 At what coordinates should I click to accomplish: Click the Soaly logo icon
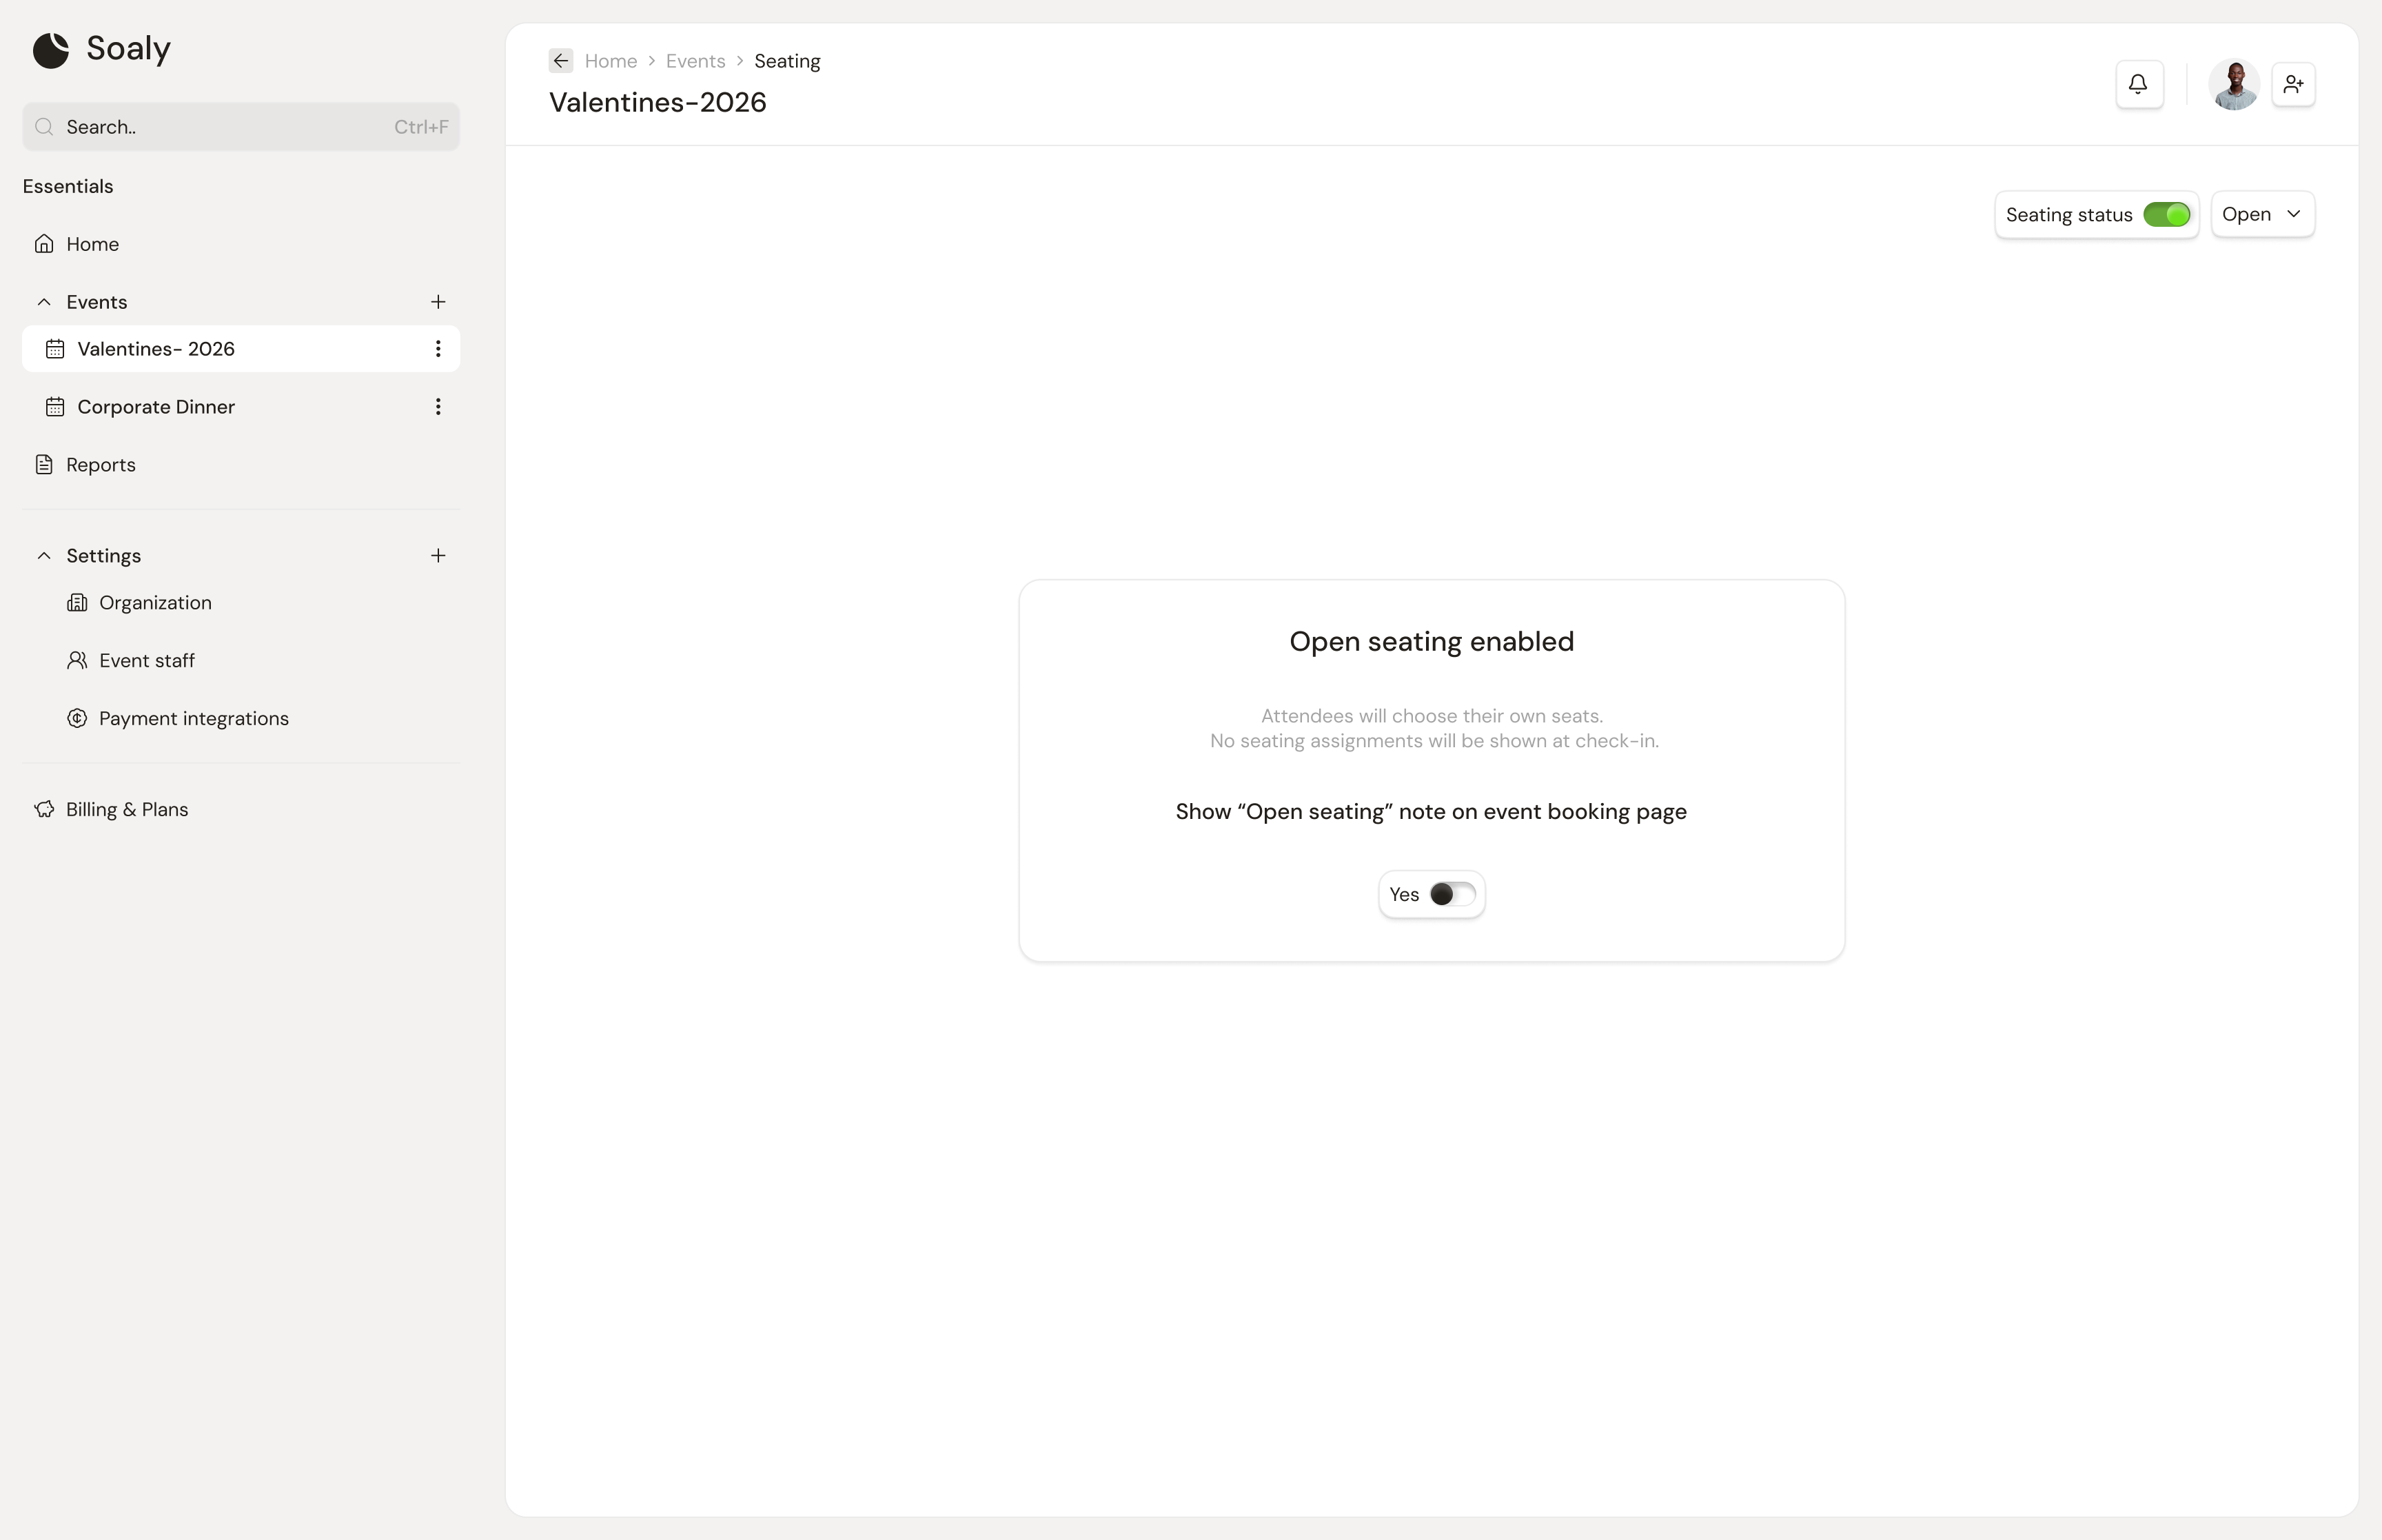51,49
